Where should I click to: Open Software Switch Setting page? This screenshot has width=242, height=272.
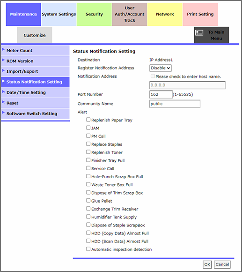point(35,113)
